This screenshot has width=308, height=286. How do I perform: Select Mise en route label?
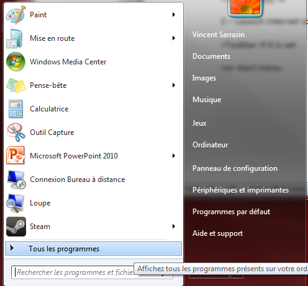pos(52,38)
